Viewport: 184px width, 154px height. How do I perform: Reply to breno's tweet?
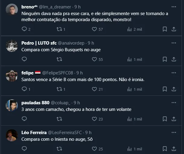(x=24, y=29)
